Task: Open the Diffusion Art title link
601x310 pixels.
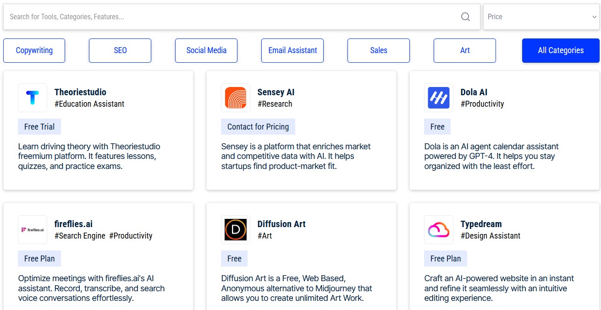Action: (281, 224)
